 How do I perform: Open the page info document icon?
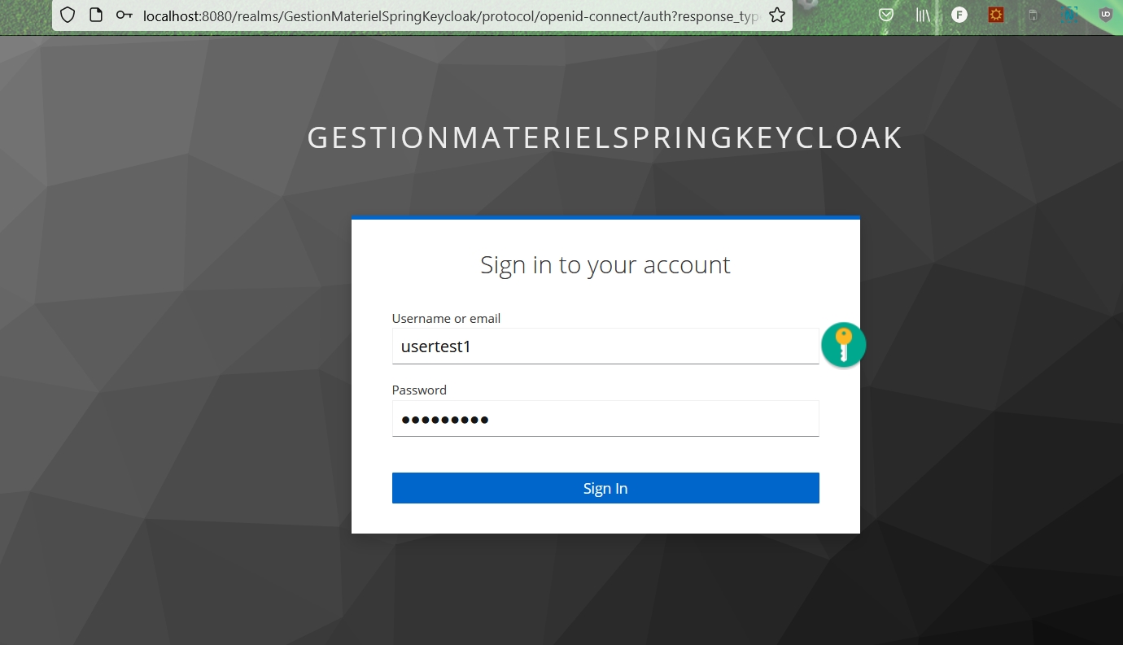click(x=96, y=15)
